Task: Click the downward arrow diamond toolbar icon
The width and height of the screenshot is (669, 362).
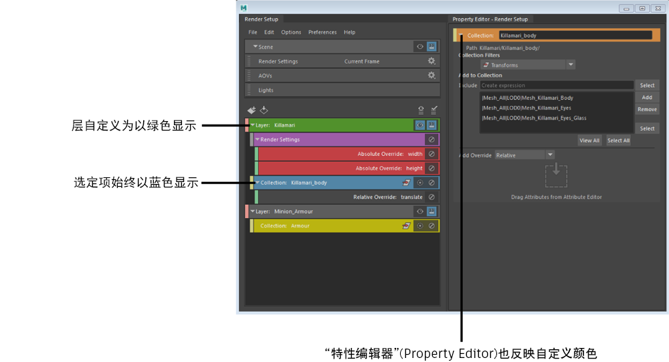Action: 264,110
